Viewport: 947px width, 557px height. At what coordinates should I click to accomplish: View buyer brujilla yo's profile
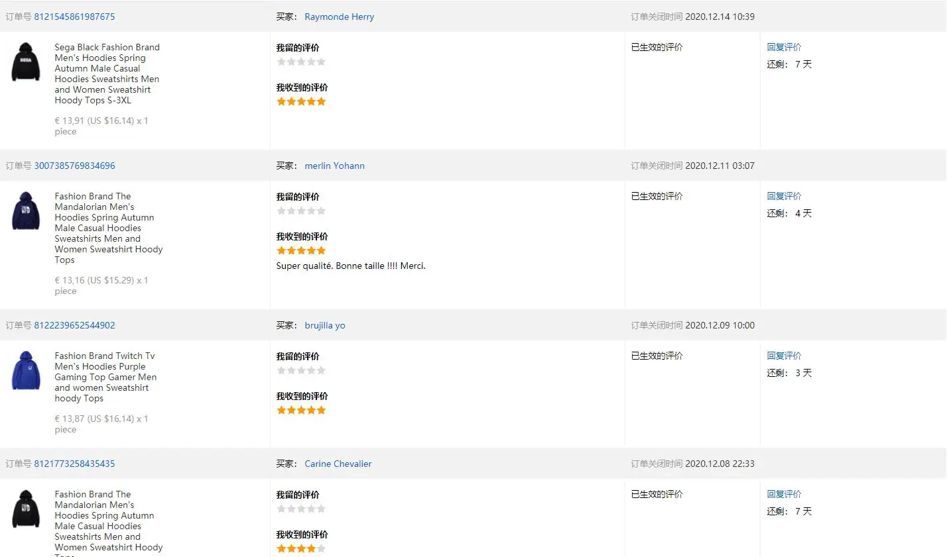point(324,325)
